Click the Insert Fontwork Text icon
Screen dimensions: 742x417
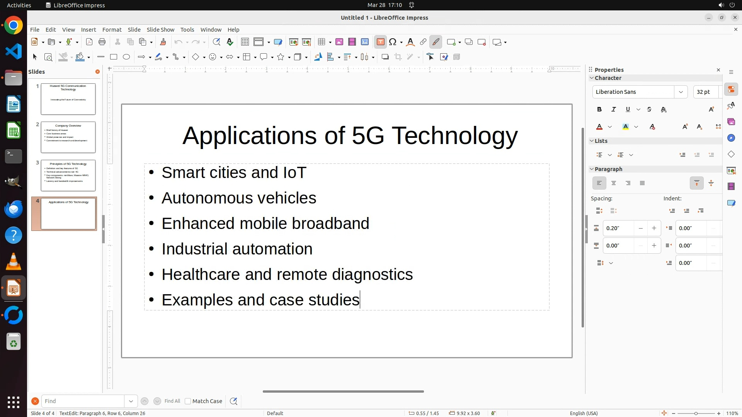click(410, 42)
